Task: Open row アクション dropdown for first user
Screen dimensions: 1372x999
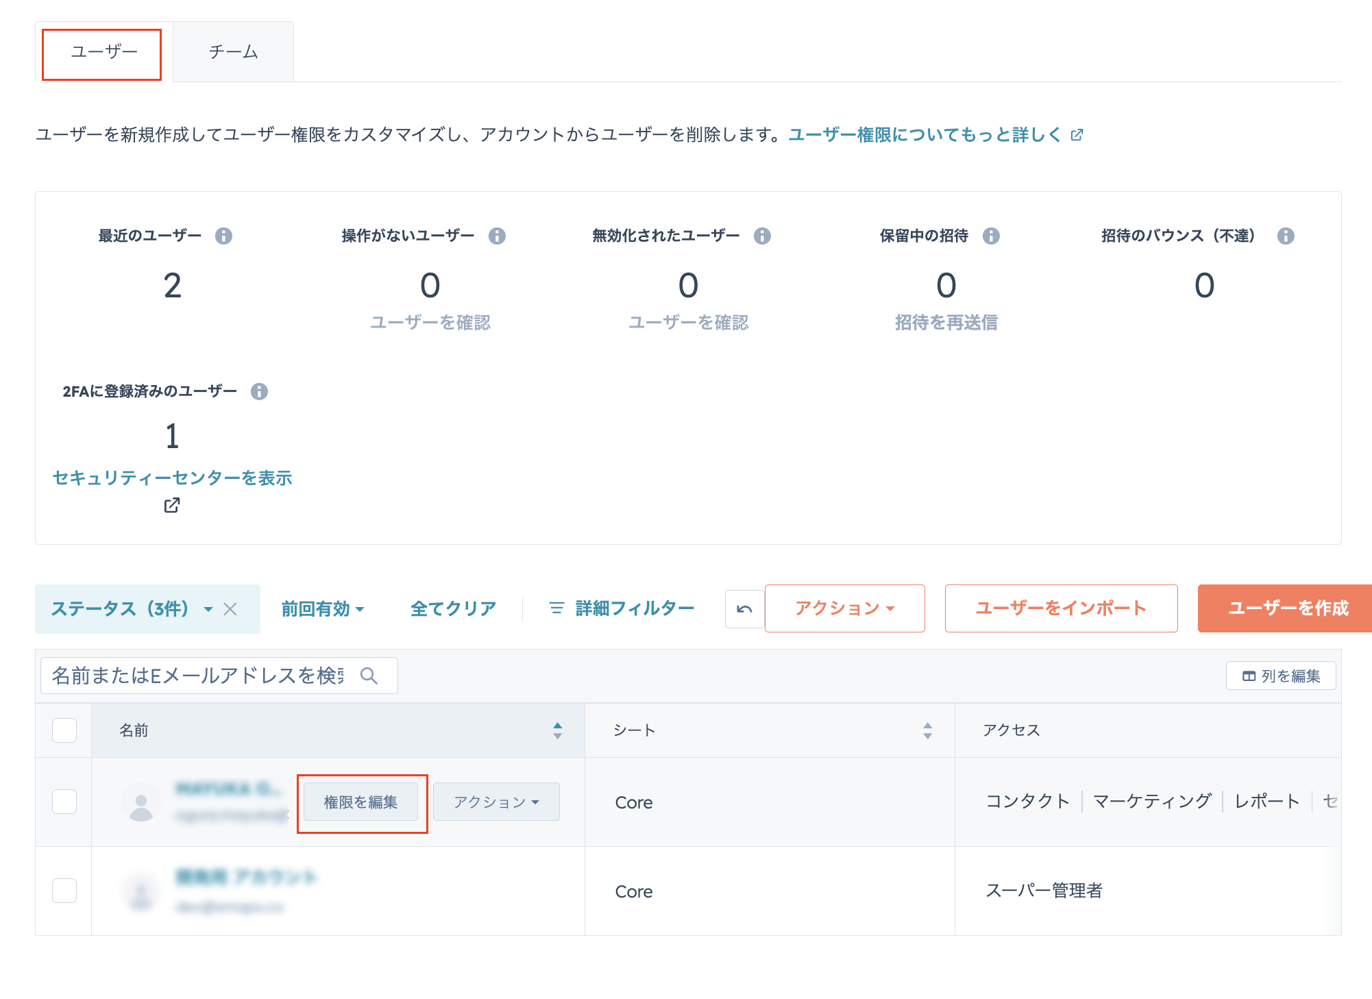Action: (x=496, y=802)
